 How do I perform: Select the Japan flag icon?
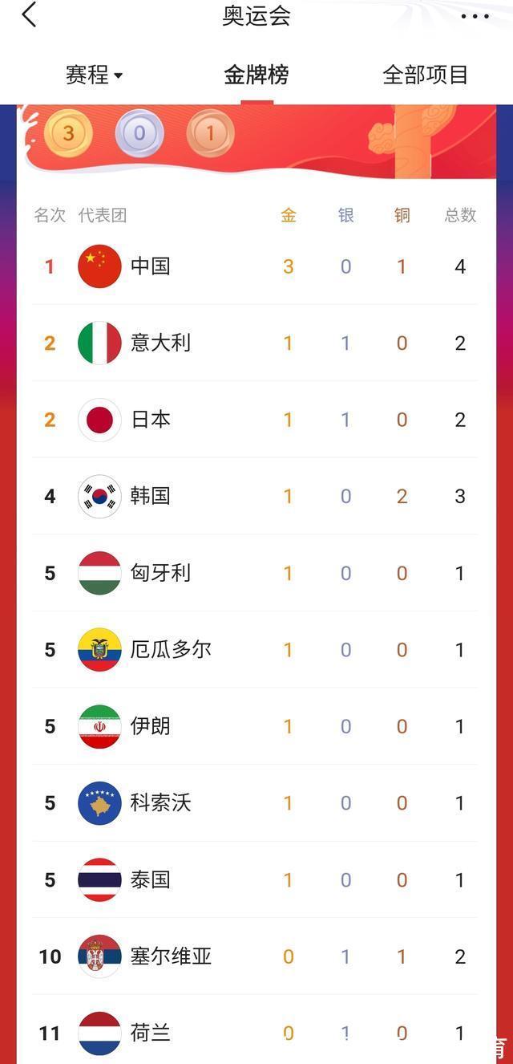point(99,420)
